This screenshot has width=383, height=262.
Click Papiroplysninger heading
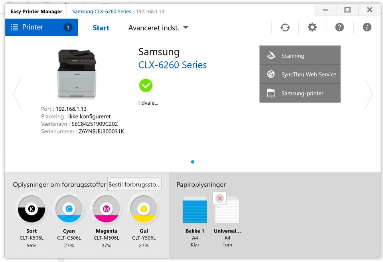(201, 184)
